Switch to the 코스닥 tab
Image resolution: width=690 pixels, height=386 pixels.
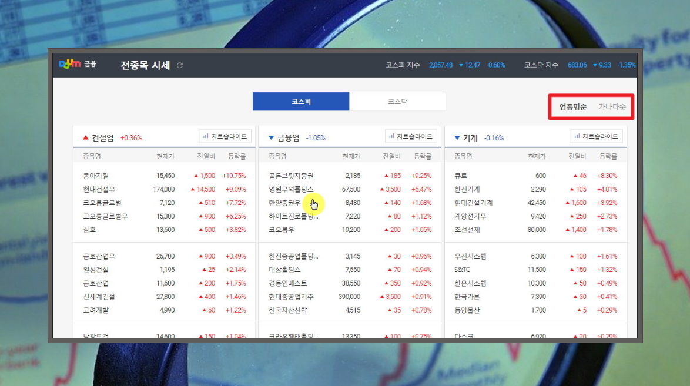tap(397, 102)
